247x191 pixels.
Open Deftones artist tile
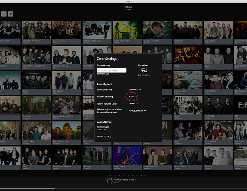click(188, 32)
